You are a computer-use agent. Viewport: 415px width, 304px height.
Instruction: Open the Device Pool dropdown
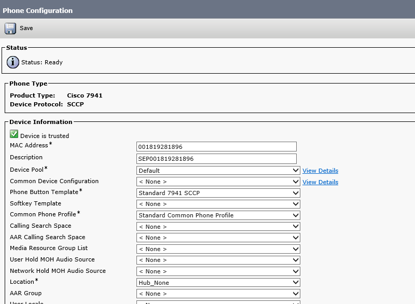coord(218,170)
